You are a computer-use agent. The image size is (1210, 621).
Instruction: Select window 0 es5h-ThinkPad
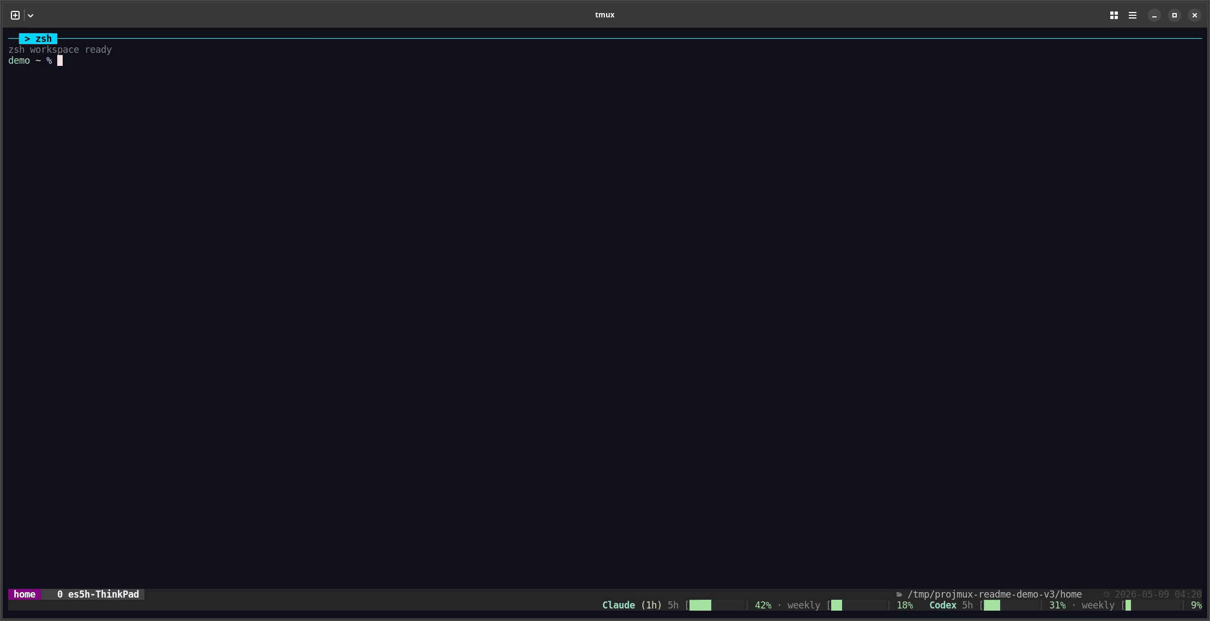click(98, 594)
